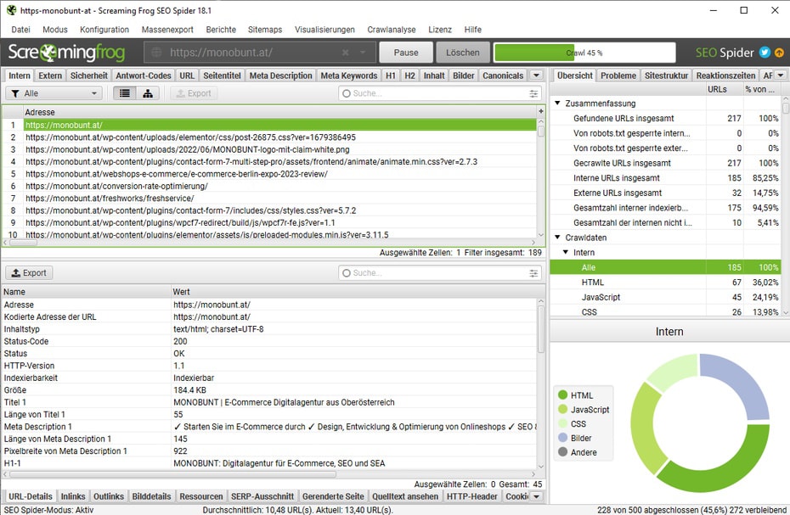Screen dimensions: 790x515
Task: Click horizontal scrollbar of details table
Action: [172, 474]
